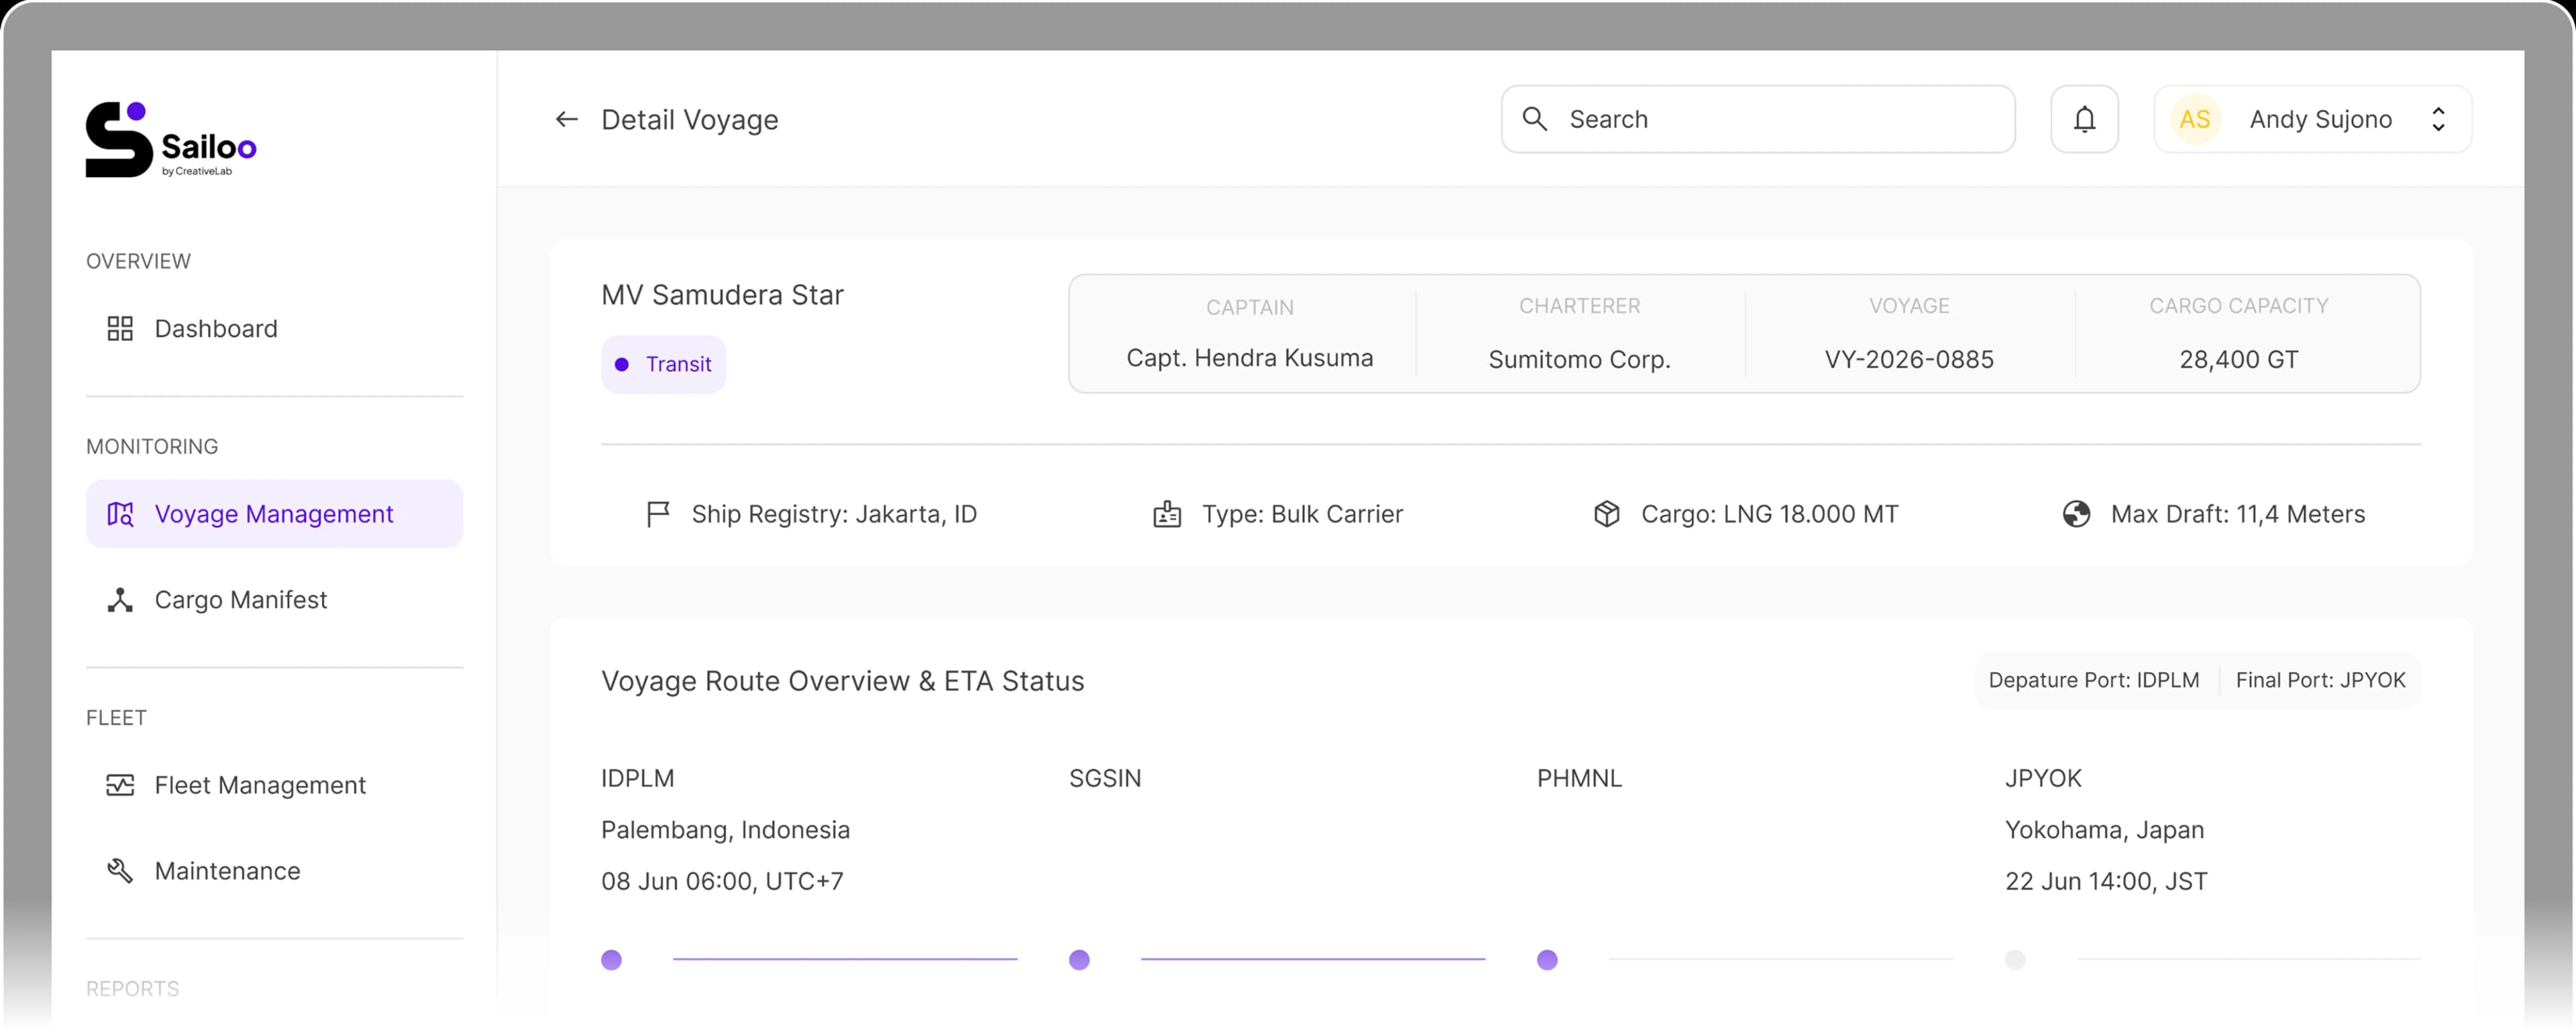Image resolution: width=2576 pixels, height=1030 pixels.
Task: Select Voyage Management in sidebar
Action: click(x=274, y=514)
